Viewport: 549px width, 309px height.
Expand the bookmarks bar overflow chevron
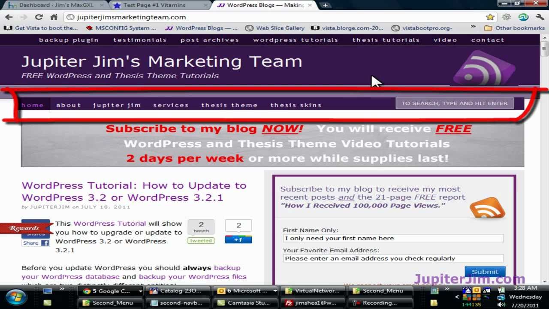[x=473, y=27]
